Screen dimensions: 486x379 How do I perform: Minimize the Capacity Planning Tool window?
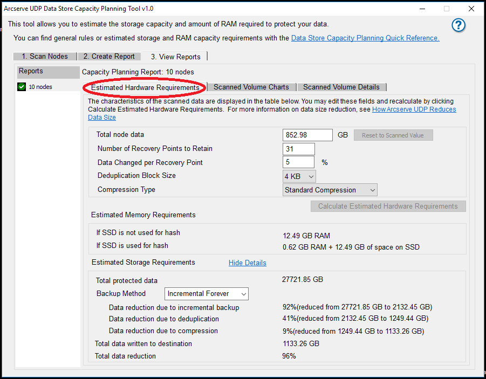(x=422, y=9)
